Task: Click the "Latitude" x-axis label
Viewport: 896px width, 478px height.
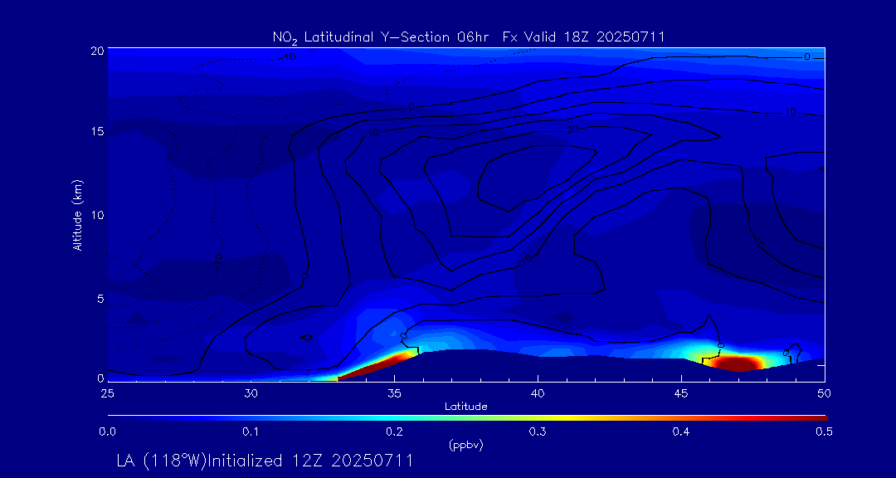Action: coord(466,407)
